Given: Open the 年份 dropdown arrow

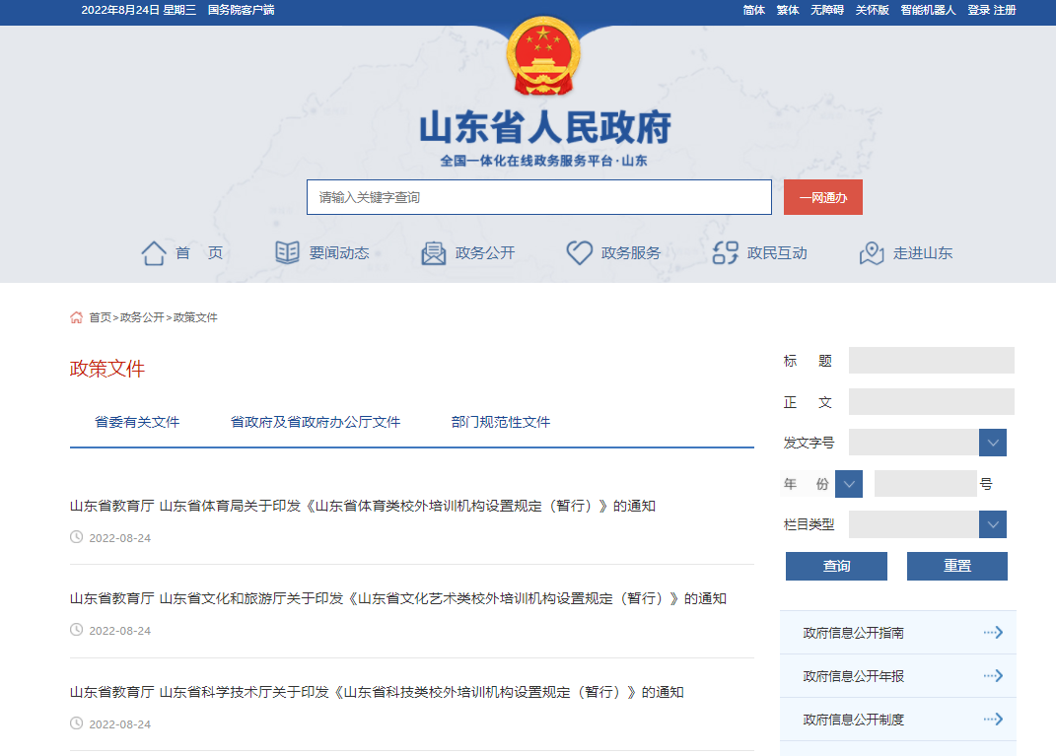Looking at the screenshot, I should [x=849, y=484].
